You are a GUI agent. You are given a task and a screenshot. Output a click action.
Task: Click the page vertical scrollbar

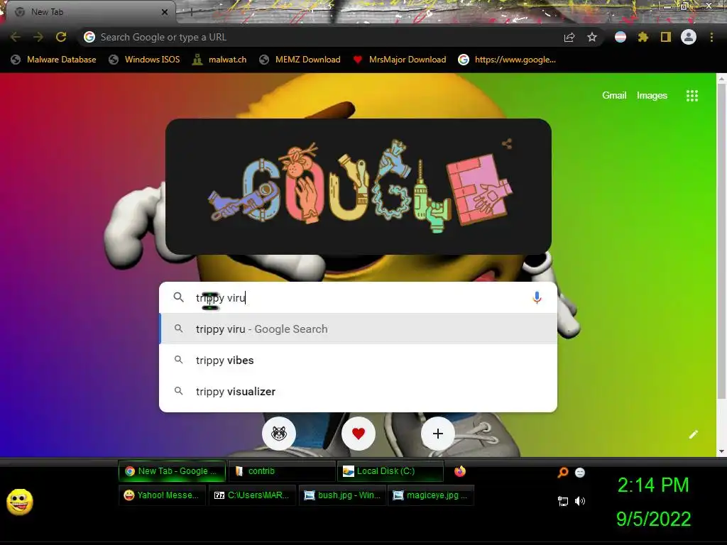click(x=721, y=241)
